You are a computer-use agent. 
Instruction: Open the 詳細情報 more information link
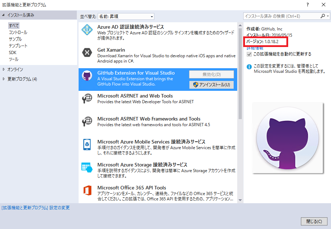(255, 48)
